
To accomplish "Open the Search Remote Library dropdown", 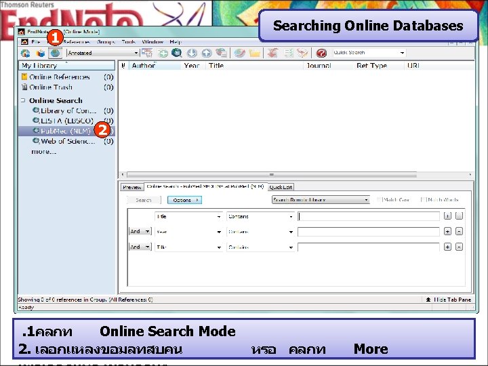I will pyautogui.click(x=321, y=200).
